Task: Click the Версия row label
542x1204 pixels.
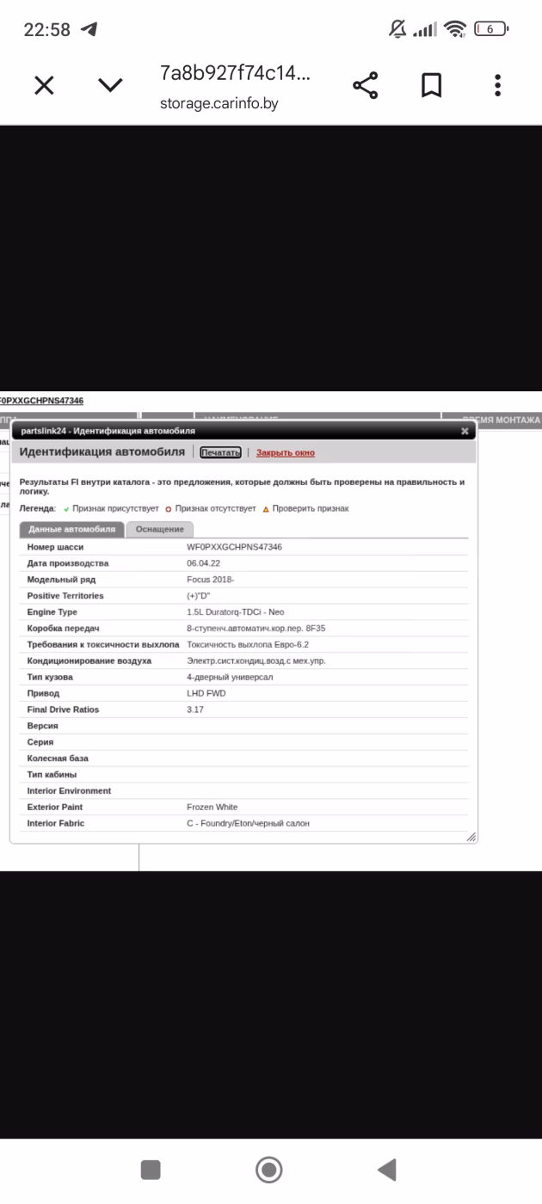Action: coord(43,726)
